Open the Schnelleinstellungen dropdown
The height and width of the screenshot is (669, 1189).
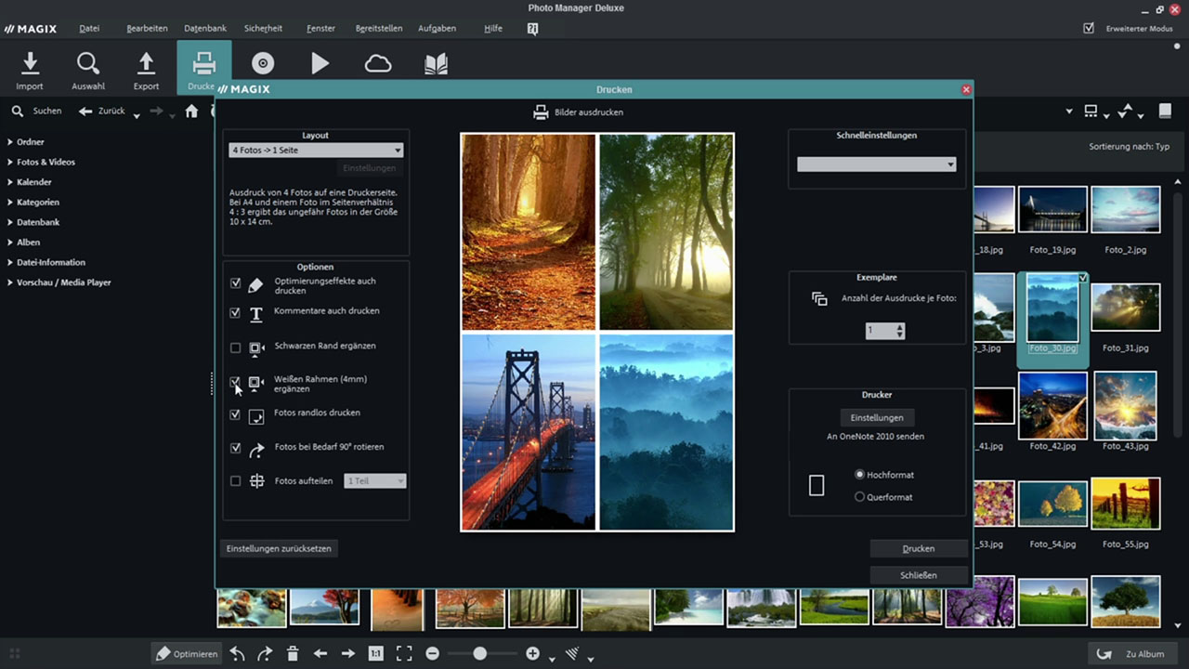tap(876, 164)
